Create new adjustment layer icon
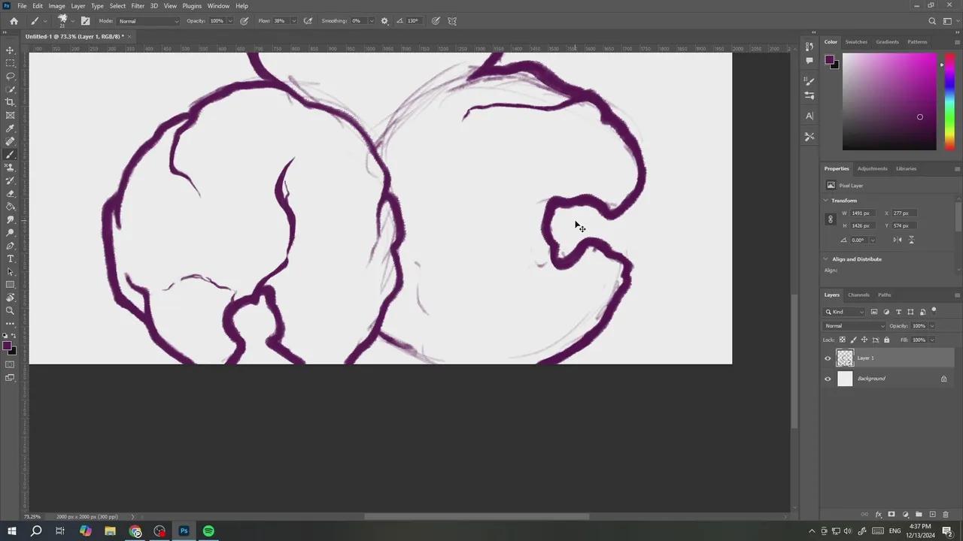Screen dimensions: 963x541 905,515
